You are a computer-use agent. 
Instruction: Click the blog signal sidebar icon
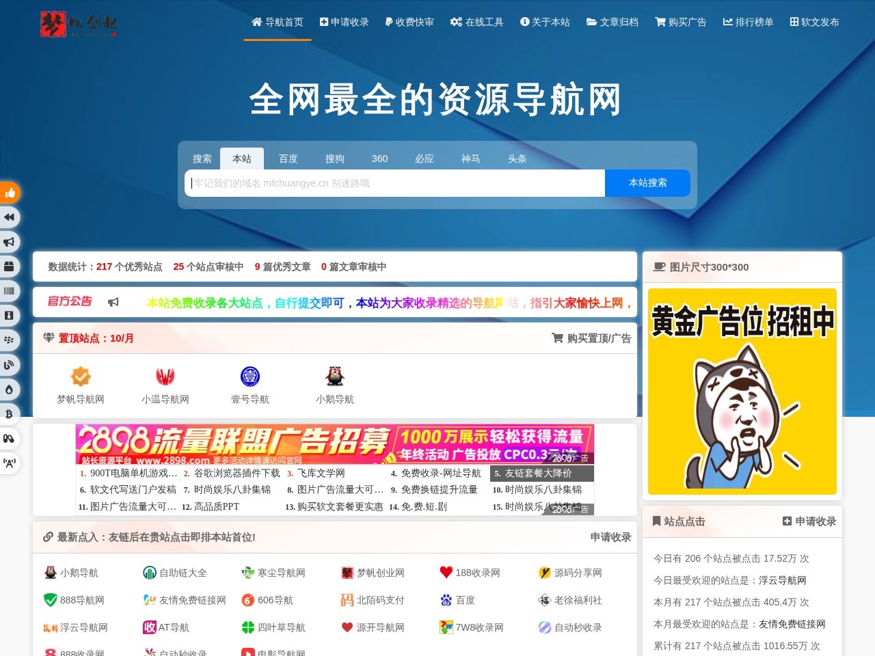tap(10, 365)
